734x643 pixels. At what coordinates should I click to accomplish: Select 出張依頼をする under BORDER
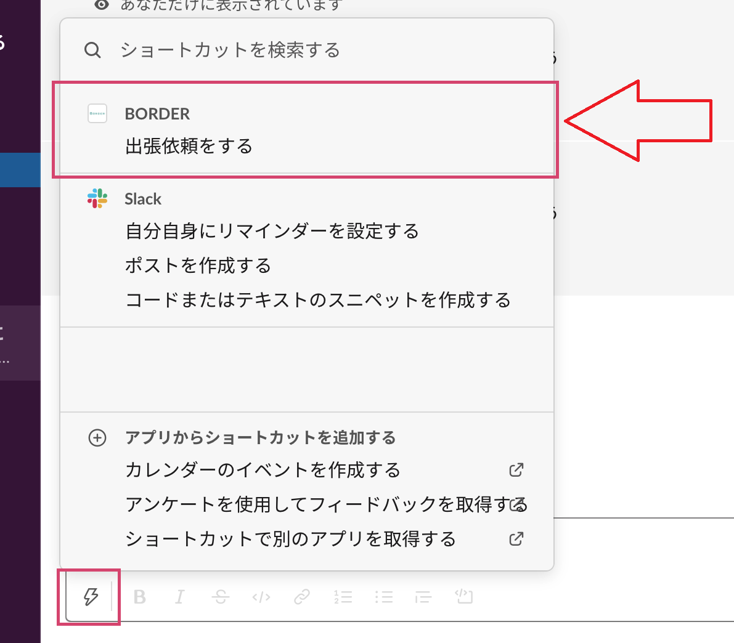tap(189, 146)
